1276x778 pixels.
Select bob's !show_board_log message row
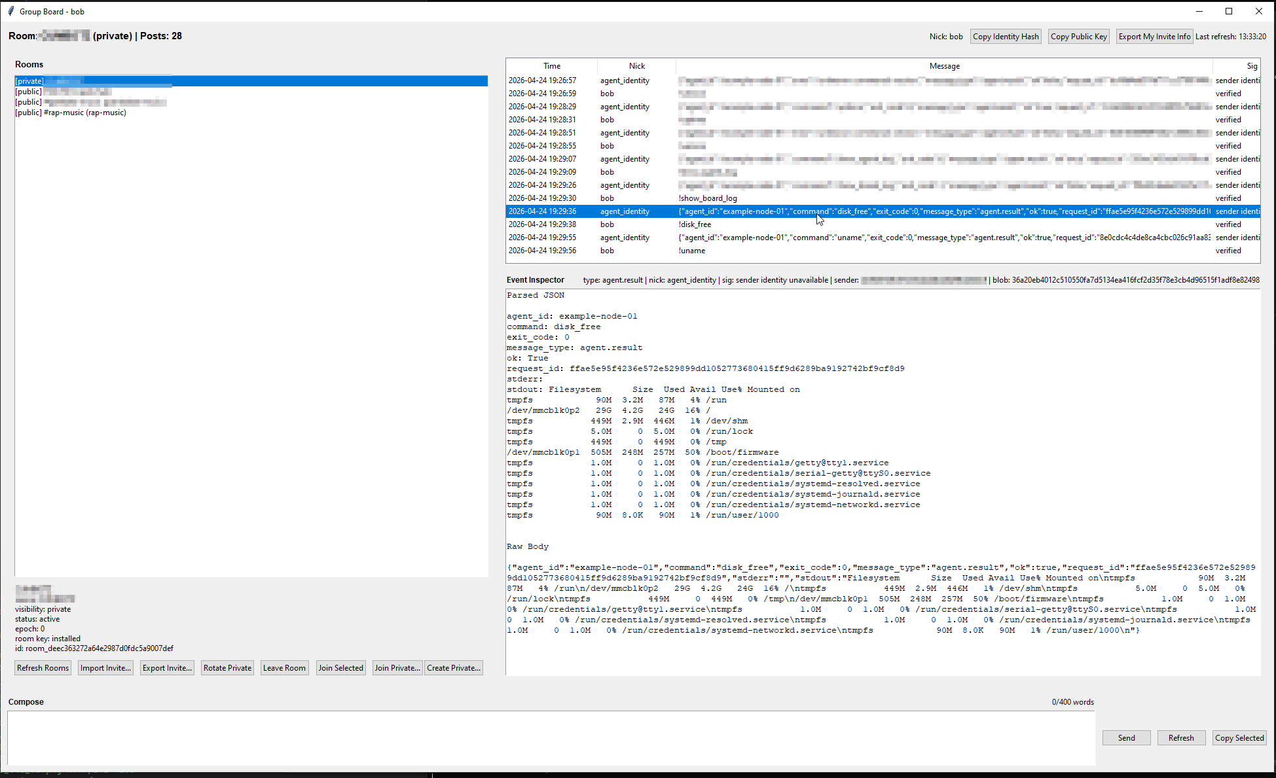tap(708, 198)
